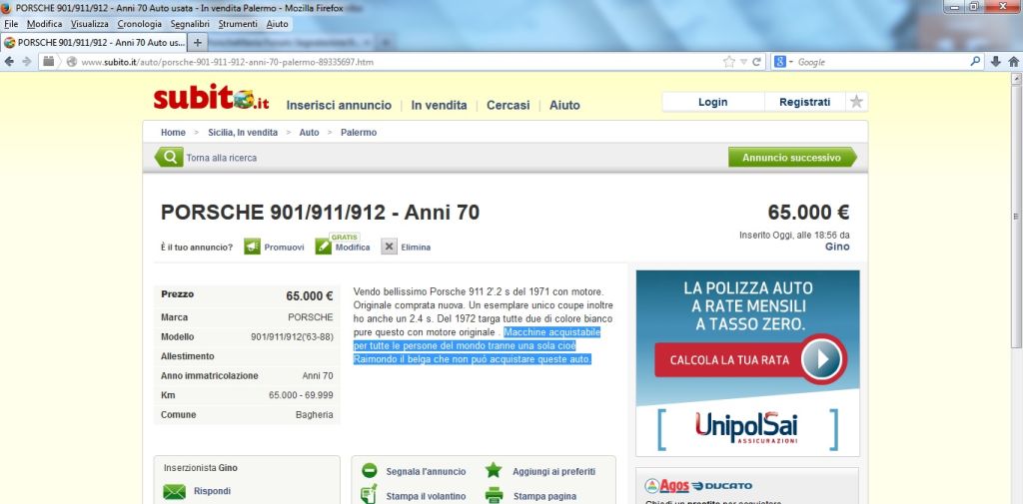Viewport: 1023px width, 504px height.
Task: Click the Promuovi megaphone icon
Action: [253, 247]
